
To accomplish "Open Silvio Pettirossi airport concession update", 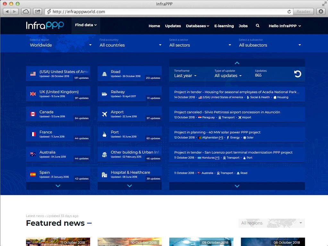I will 227,112.
